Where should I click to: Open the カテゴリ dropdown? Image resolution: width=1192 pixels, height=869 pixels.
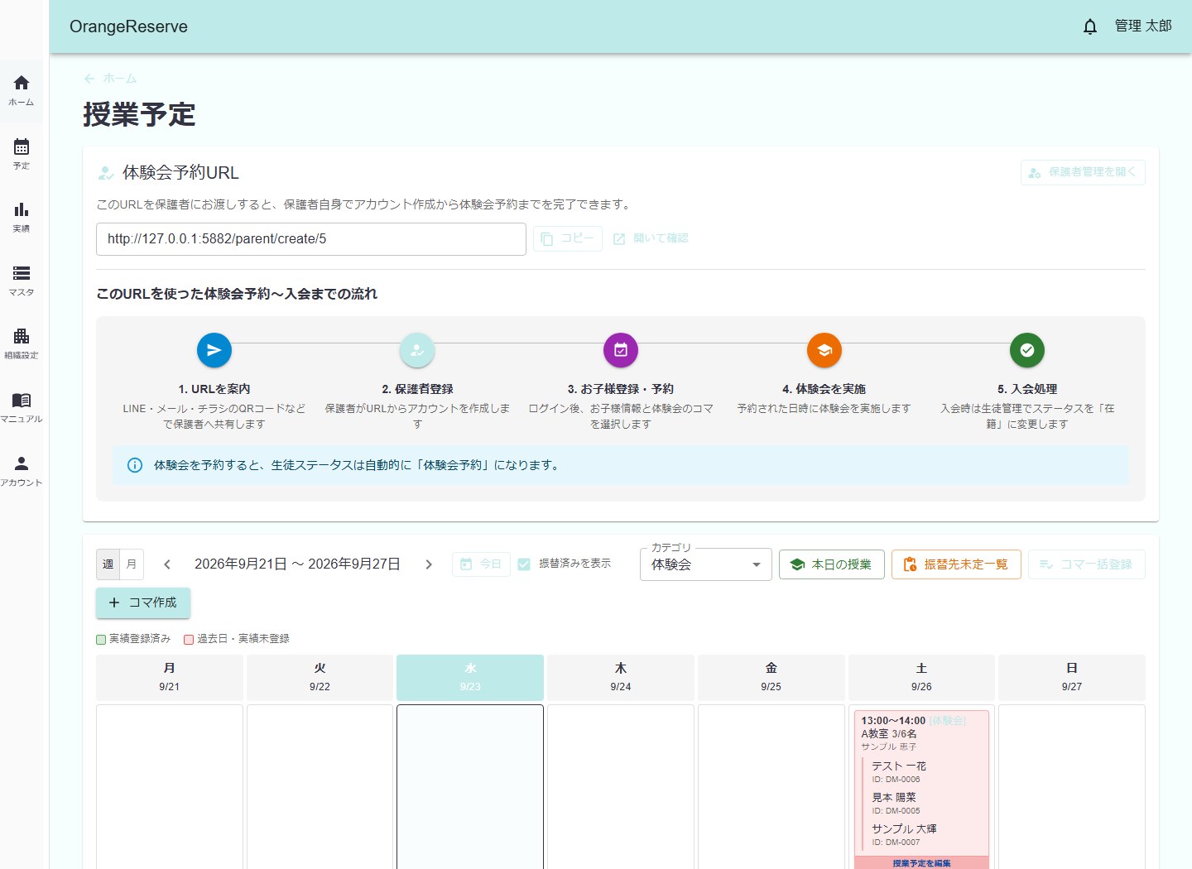click(x=706, y=564)
